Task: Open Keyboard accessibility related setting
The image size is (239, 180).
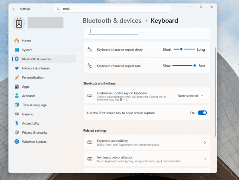Action: (147, 142)
